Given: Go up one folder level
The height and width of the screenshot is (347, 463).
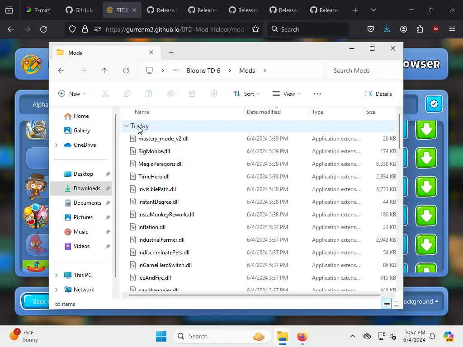Looking at the screenshot, I should click(x=104, y=70).
